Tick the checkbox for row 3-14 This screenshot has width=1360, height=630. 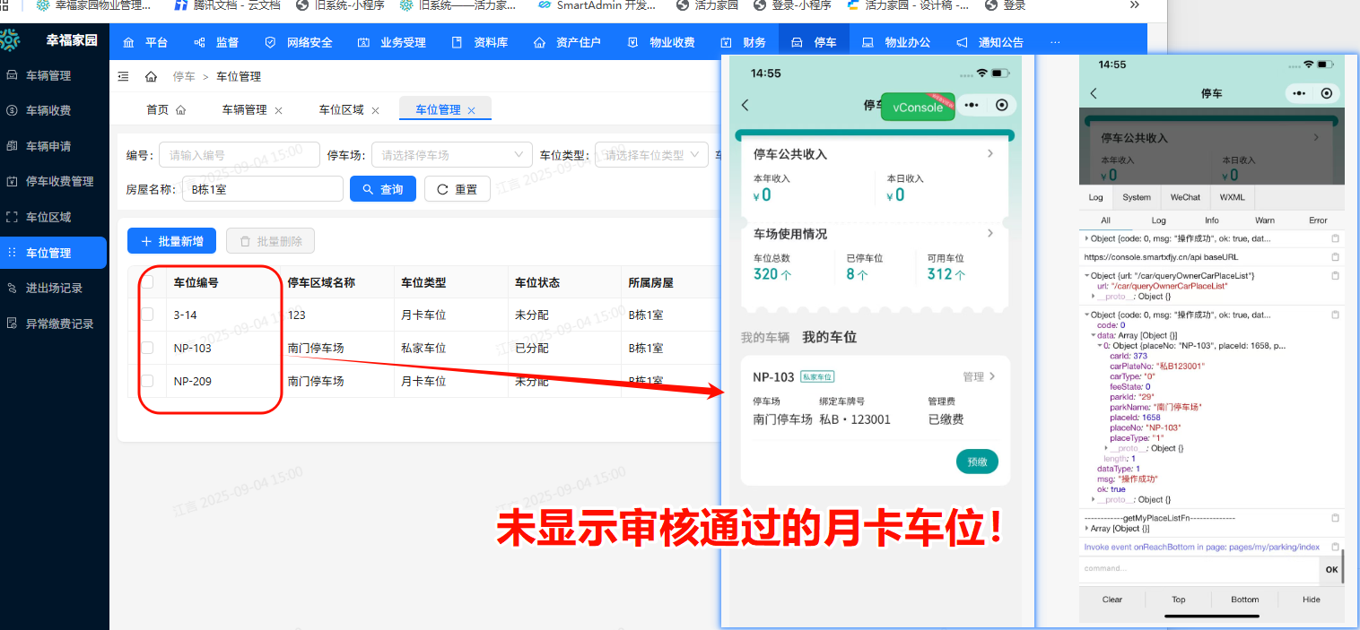click(x=148, y=315)
